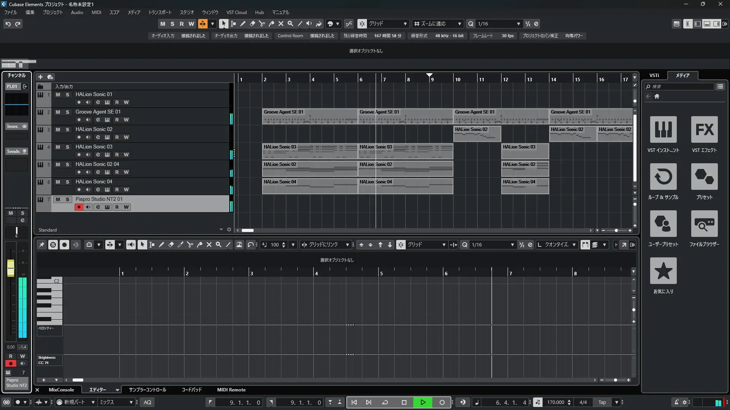Open the grid type dropdown in main toolbar
The width and height of the screenshot is (730, 410).
pyautogui.click(x=405, y=24)
